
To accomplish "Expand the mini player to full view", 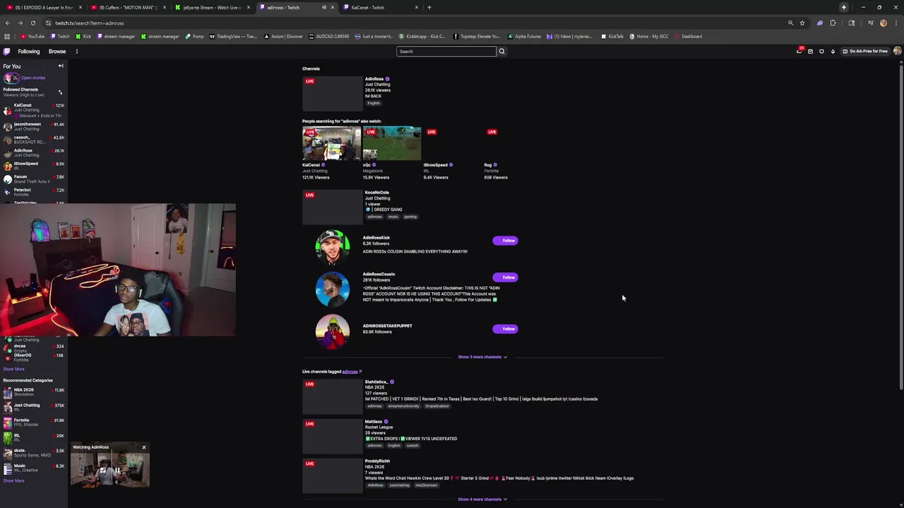I will [102, 470].
